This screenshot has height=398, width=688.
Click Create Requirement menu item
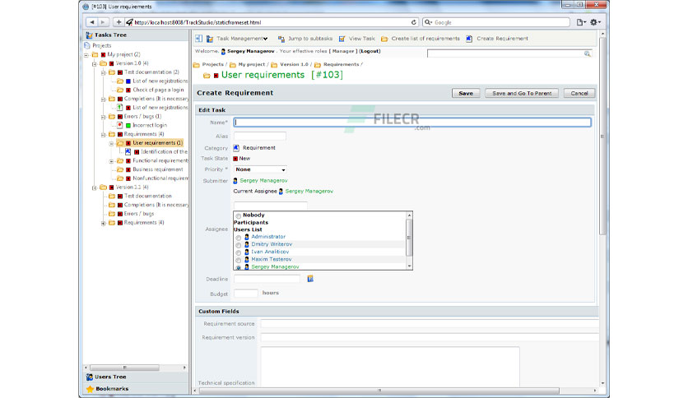click(502, 39)
